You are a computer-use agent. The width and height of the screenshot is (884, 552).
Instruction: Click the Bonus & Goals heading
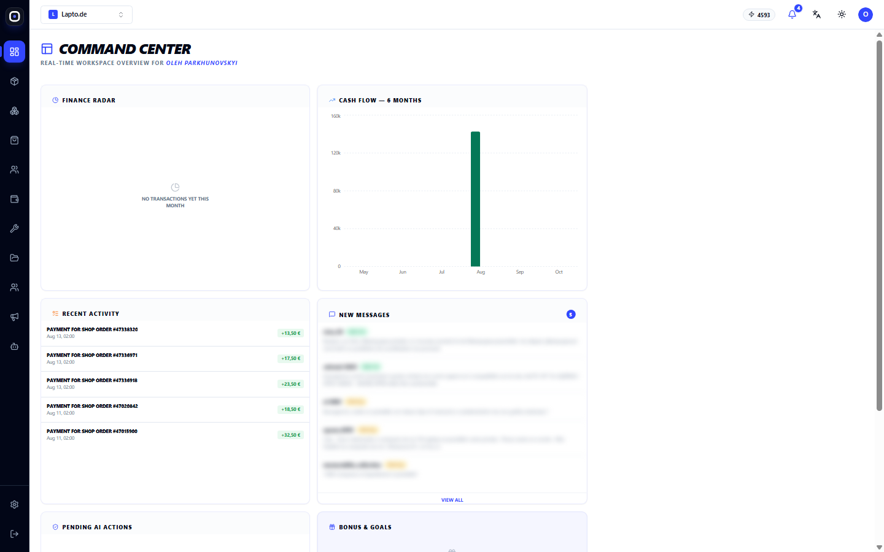(365, 527)
